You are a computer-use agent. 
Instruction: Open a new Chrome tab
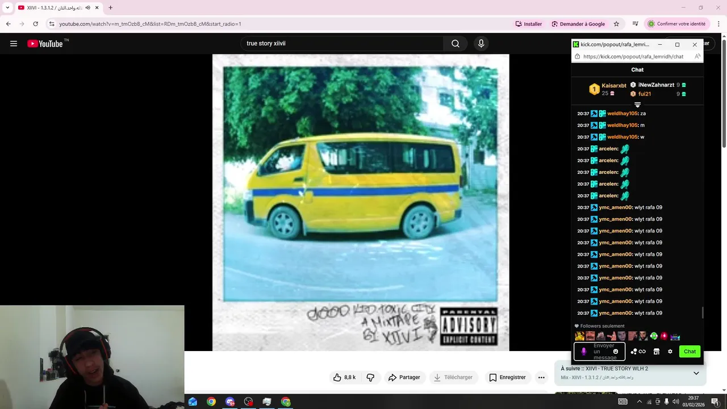[110, 8]
